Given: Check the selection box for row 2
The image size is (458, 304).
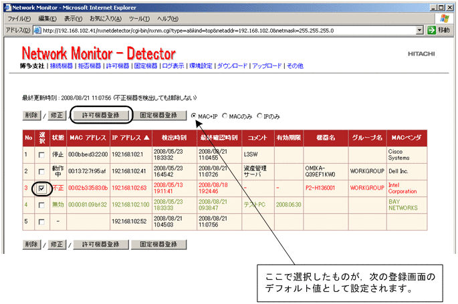Looking at the screenshot, I should (41, 172).
